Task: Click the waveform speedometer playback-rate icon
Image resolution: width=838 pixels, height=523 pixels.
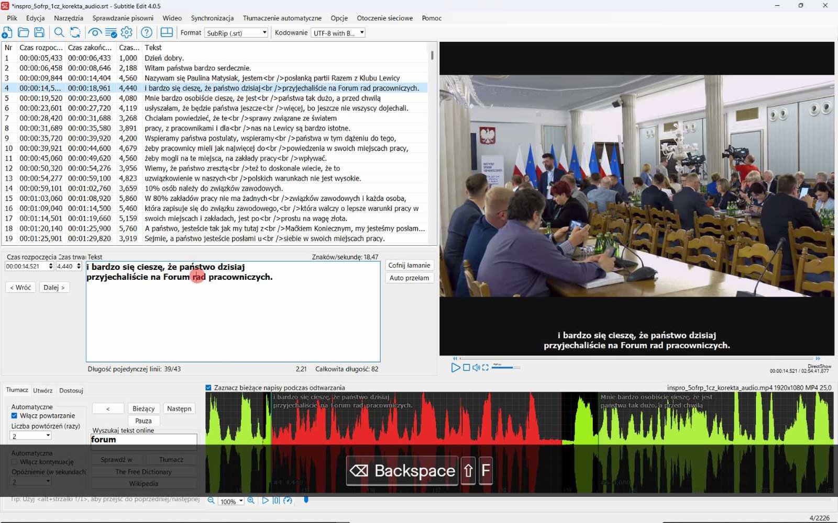Action: pos(288,501)
